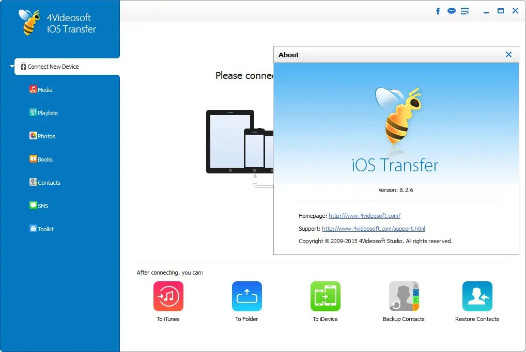Click the To iDevice transfer icon

[x=326, y=296]
